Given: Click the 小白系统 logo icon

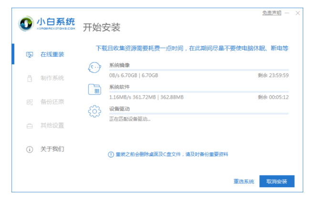Looking at the screenshot, I should point(26,24).
